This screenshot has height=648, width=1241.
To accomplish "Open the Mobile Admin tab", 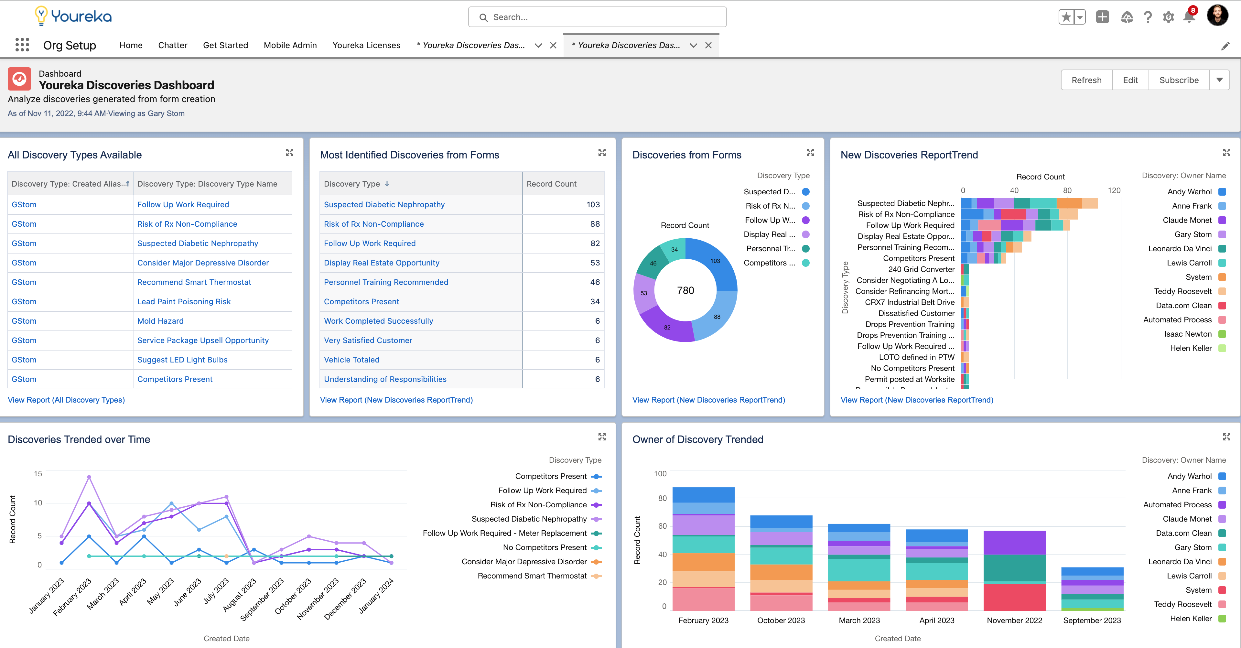I will tap(290, 45).
